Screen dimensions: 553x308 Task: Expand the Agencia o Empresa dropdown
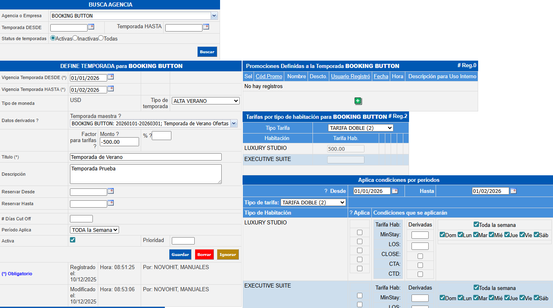pos(214,16)
